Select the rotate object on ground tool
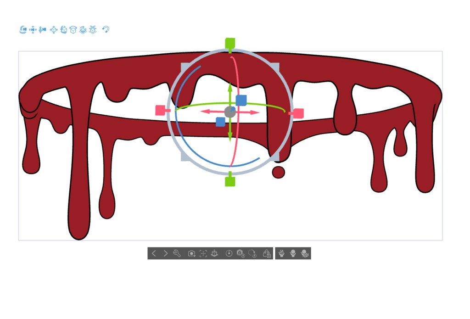470x319 pixels. pyautogui.click(x=83, y=30)
